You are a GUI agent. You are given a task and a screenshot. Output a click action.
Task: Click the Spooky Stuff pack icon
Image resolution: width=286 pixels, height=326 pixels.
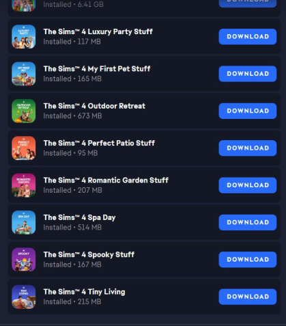[24, 260]
